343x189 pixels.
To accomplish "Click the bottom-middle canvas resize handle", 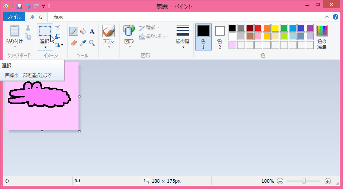I will click(42, 131).
